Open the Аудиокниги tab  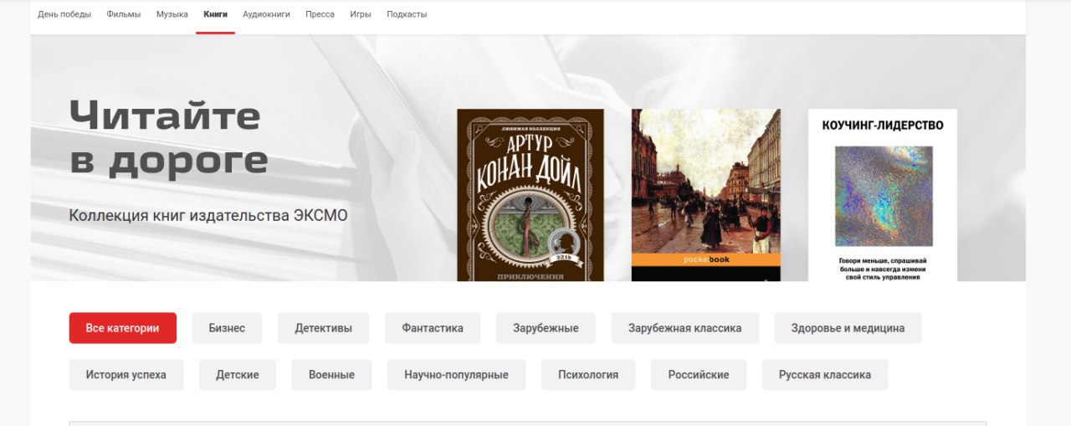(266, 14)
